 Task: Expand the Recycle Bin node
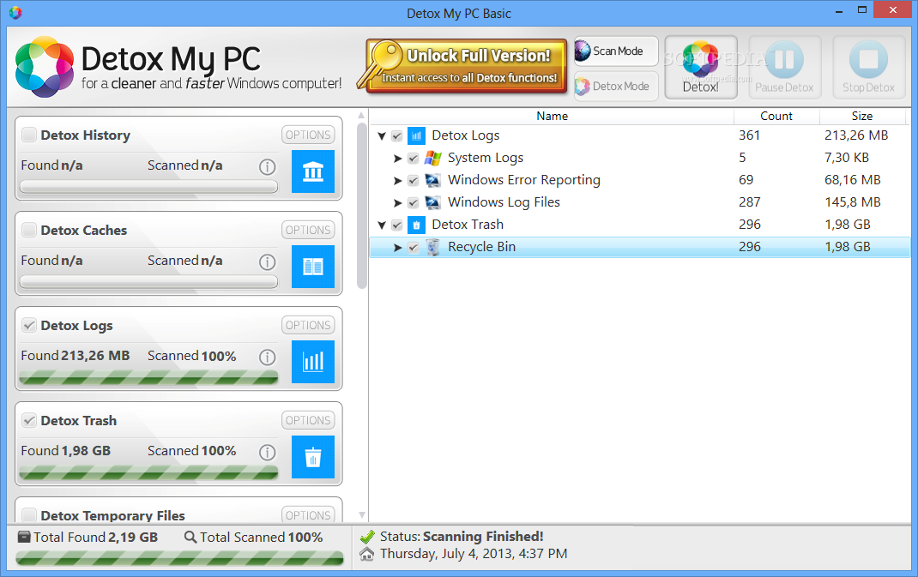click(397, 248)
